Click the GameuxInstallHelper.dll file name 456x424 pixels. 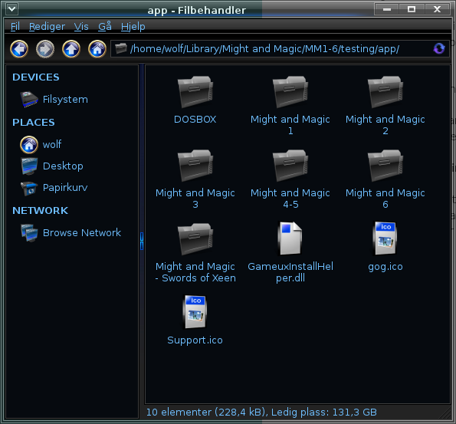tap(290, 272)
